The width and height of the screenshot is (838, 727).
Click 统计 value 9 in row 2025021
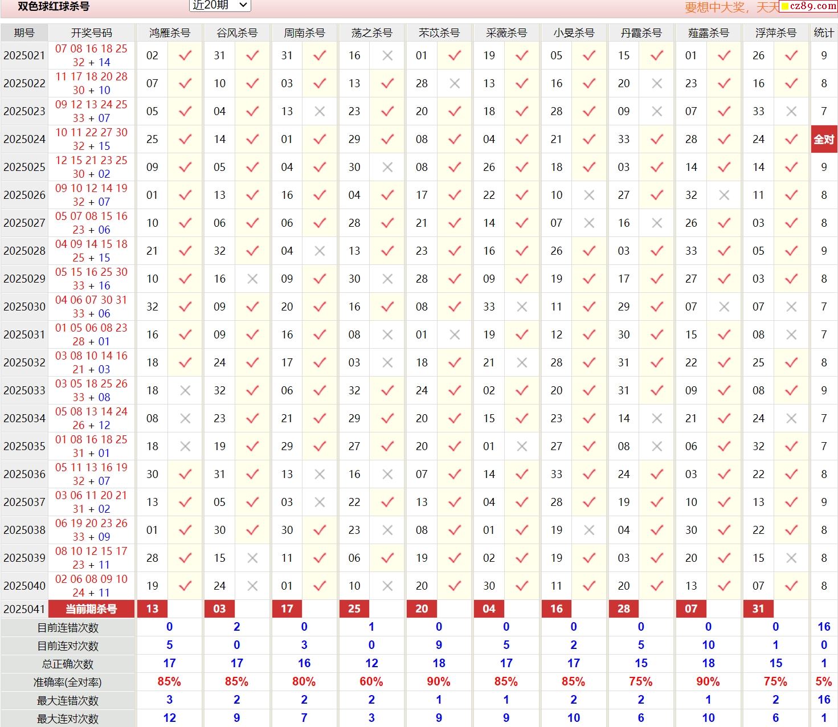click(824, 55)
